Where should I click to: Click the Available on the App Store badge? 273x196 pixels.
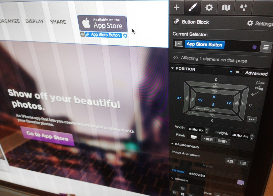pyautogui.click(x=103, y=23)
